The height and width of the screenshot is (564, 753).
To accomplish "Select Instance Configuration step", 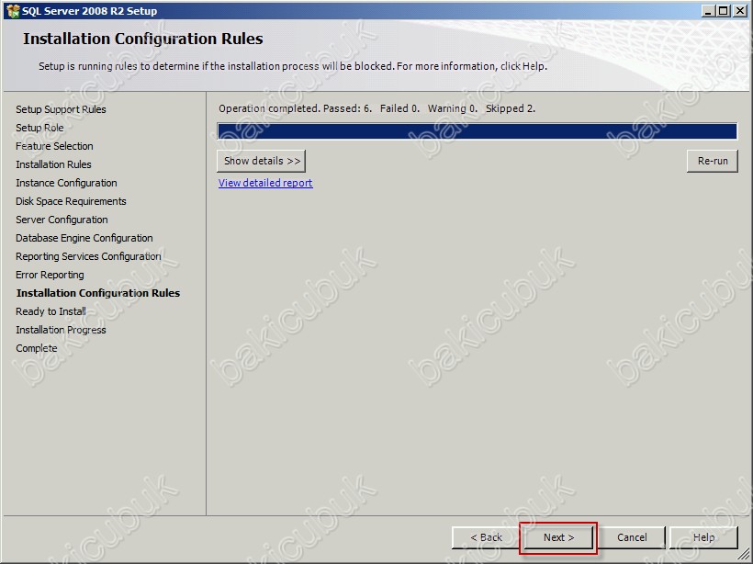I will (66, 183).
